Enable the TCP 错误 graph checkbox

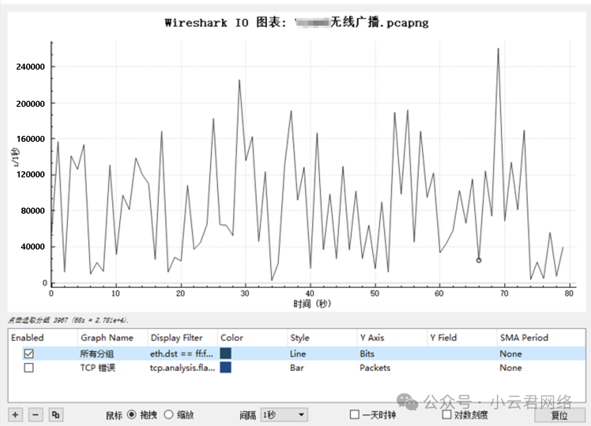(x=28, y=368)
